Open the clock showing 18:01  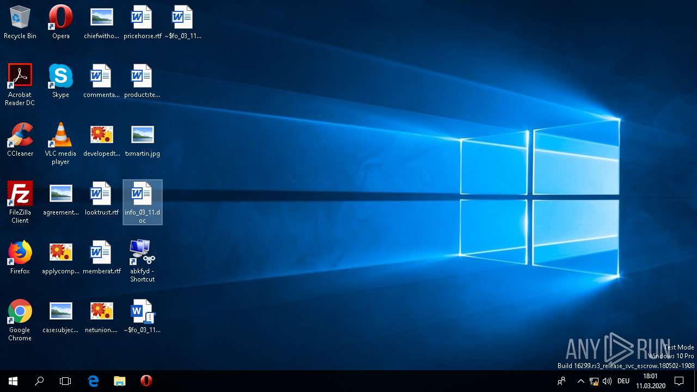650,381
